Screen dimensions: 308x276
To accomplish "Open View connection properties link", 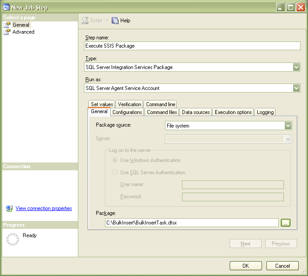I will click(44, 208).
